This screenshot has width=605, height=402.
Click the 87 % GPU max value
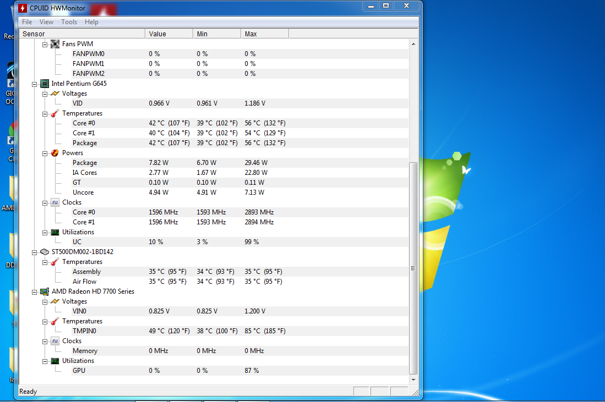[x=252, y=371]
